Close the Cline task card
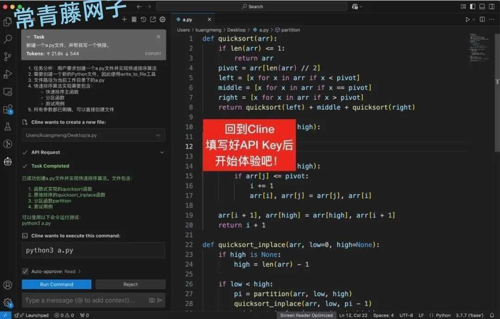Screen dimensions: 500x319 [x=158, y=37]
